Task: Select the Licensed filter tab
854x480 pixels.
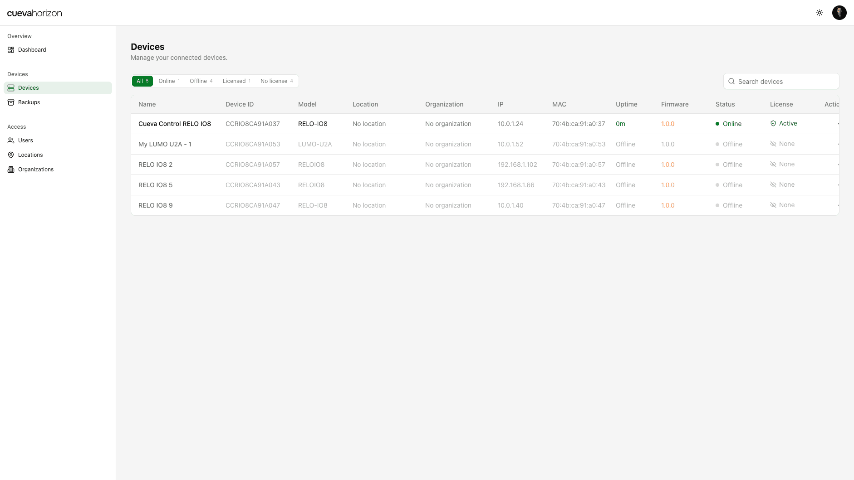Action: coord(236,81)
